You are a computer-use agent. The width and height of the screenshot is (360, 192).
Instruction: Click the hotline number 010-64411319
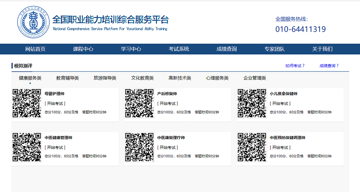pyautogui.click(x=301, y=29)
